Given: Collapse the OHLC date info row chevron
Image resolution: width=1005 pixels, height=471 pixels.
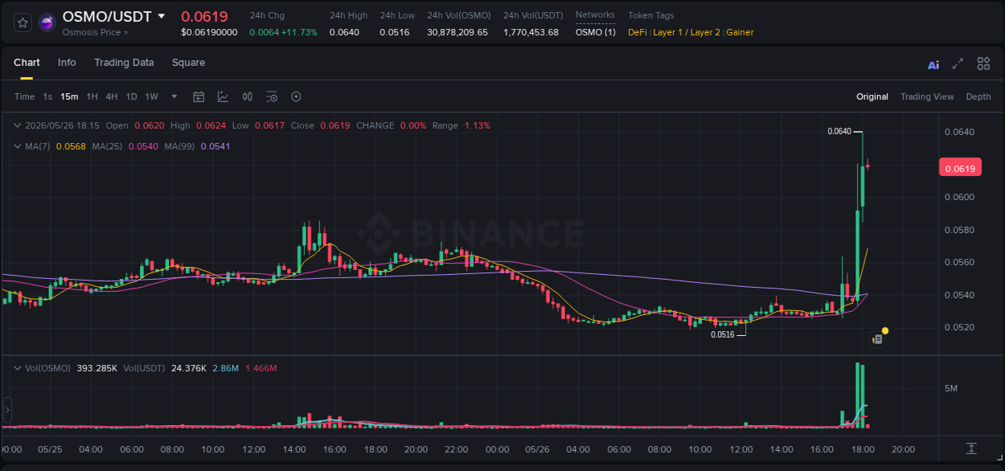Looking at the screenshot, I should click(18, 125).
